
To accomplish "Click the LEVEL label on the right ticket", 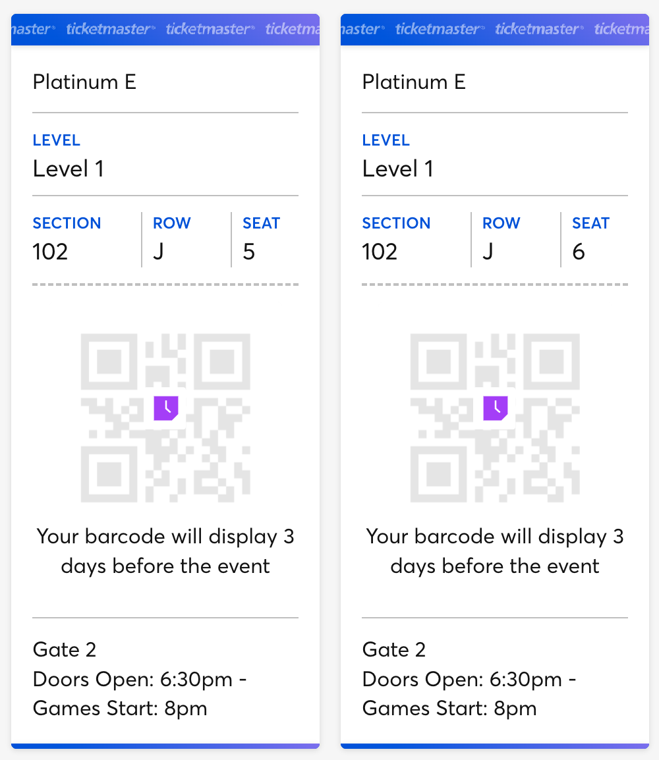I will click(x=386, y=140).
